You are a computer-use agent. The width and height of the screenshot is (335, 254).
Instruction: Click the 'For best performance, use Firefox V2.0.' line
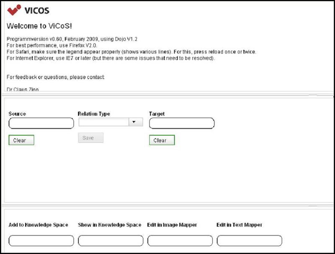pos(52,46)
